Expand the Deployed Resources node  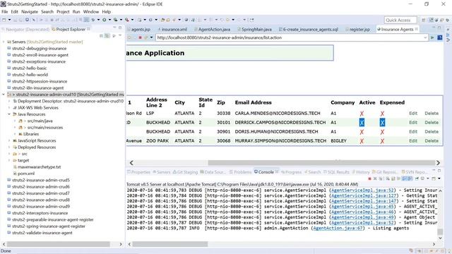[x=9, y=147]
